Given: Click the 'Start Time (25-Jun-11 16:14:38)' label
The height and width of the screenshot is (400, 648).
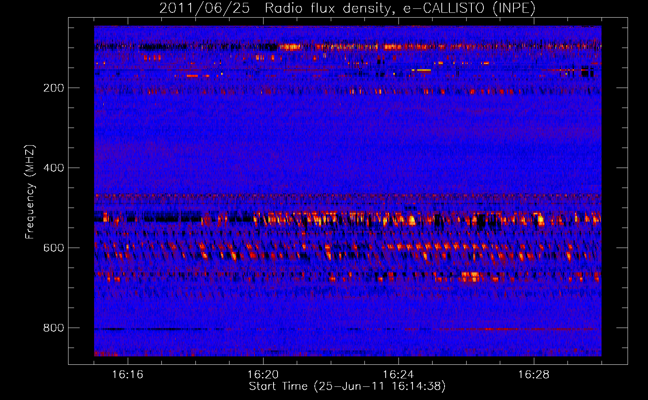Looking at the screenshot, I should 347,386.
